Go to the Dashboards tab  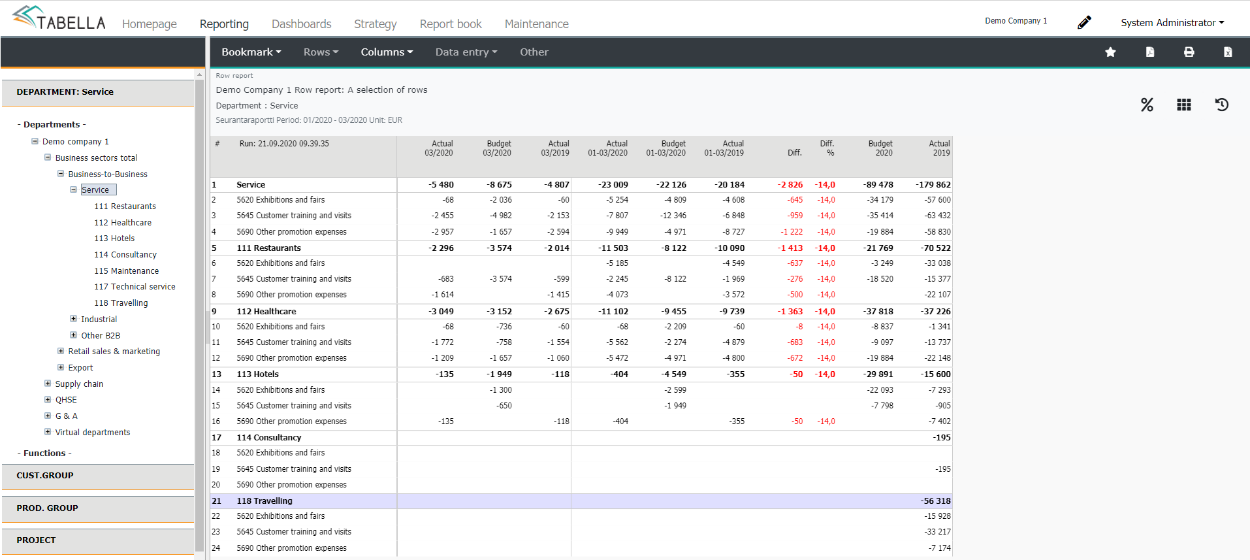[301, 24]
